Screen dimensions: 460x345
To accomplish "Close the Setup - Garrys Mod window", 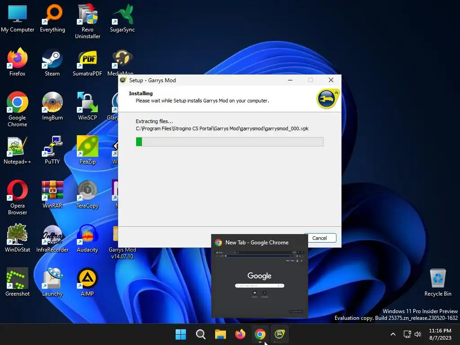I will (x=331, y=80).
